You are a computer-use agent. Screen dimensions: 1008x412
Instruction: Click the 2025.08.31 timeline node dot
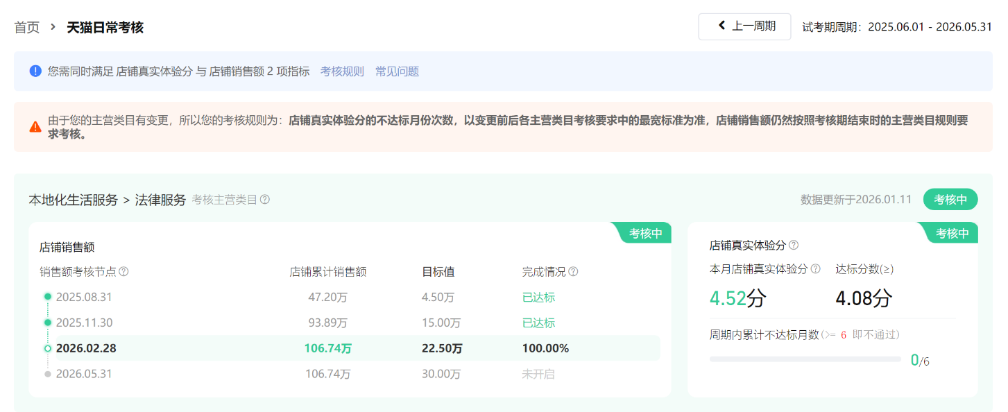tap(48, 297)
